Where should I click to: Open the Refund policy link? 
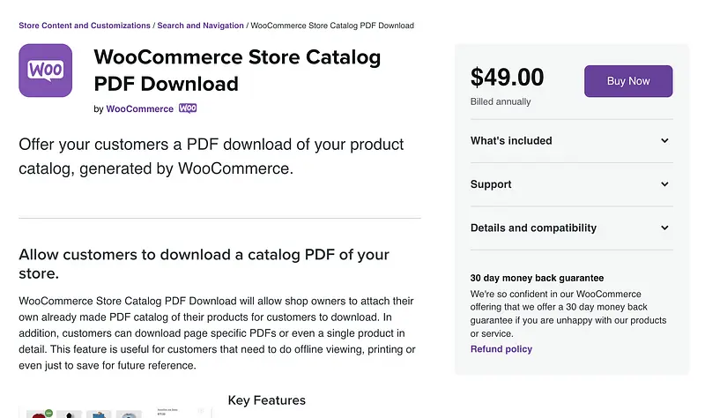[501, 349]
